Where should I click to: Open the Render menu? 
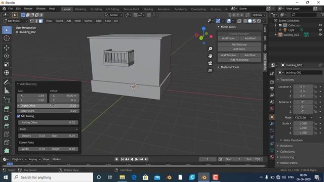pos(28,9)
